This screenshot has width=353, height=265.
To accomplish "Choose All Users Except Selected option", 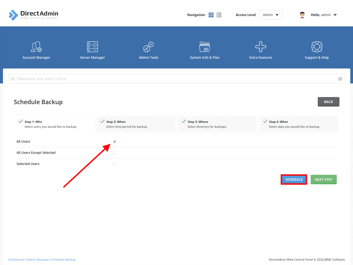I will 115,153.
